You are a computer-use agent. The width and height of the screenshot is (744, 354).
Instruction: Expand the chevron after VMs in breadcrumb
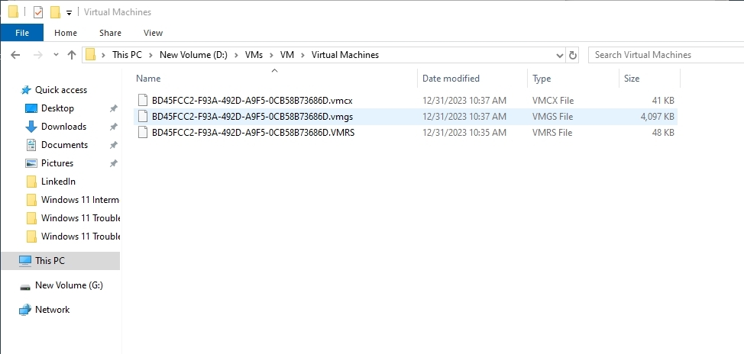271,55
